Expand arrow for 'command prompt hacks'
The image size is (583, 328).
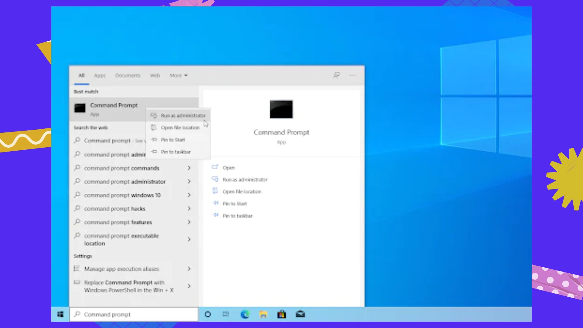coord(189,209)
